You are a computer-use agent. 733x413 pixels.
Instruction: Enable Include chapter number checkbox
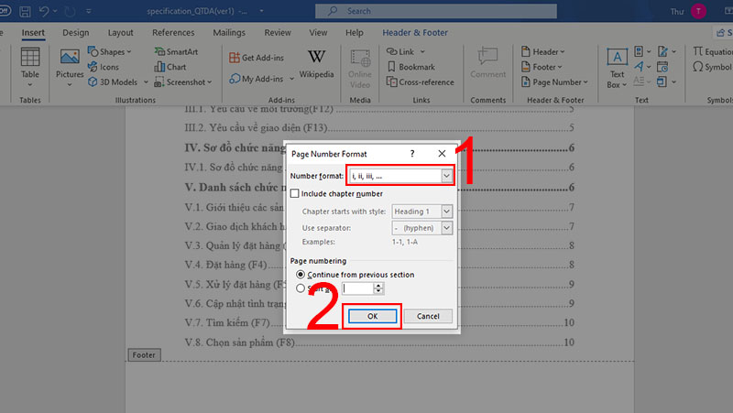tap(295, 194)
